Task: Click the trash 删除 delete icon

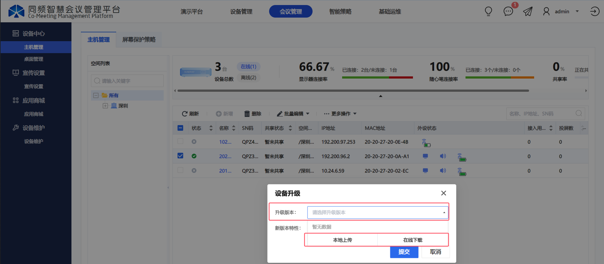Action: pos(247,114)
